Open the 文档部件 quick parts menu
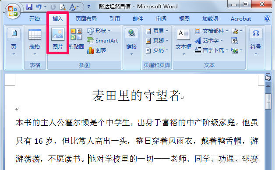275x170 pixels. pyautogui.click(x=212, y=31)
